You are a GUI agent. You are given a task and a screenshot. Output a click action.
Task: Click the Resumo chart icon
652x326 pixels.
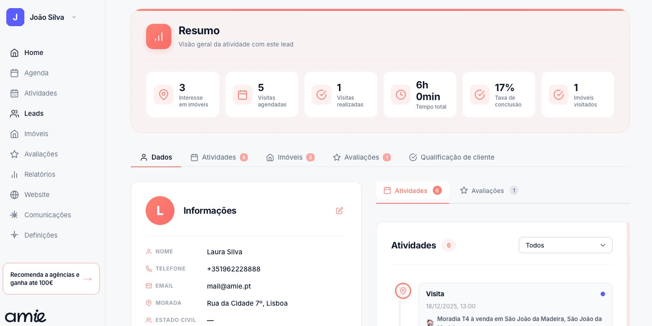click(x=159, y=37)
